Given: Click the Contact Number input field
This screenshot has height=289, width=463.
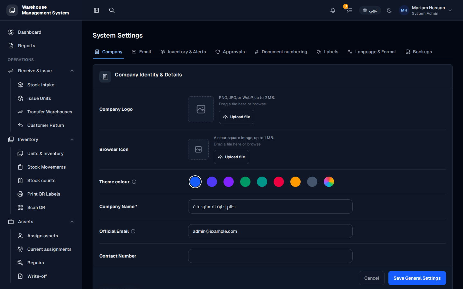Looking at the screenshot, I should click(270, 256).
